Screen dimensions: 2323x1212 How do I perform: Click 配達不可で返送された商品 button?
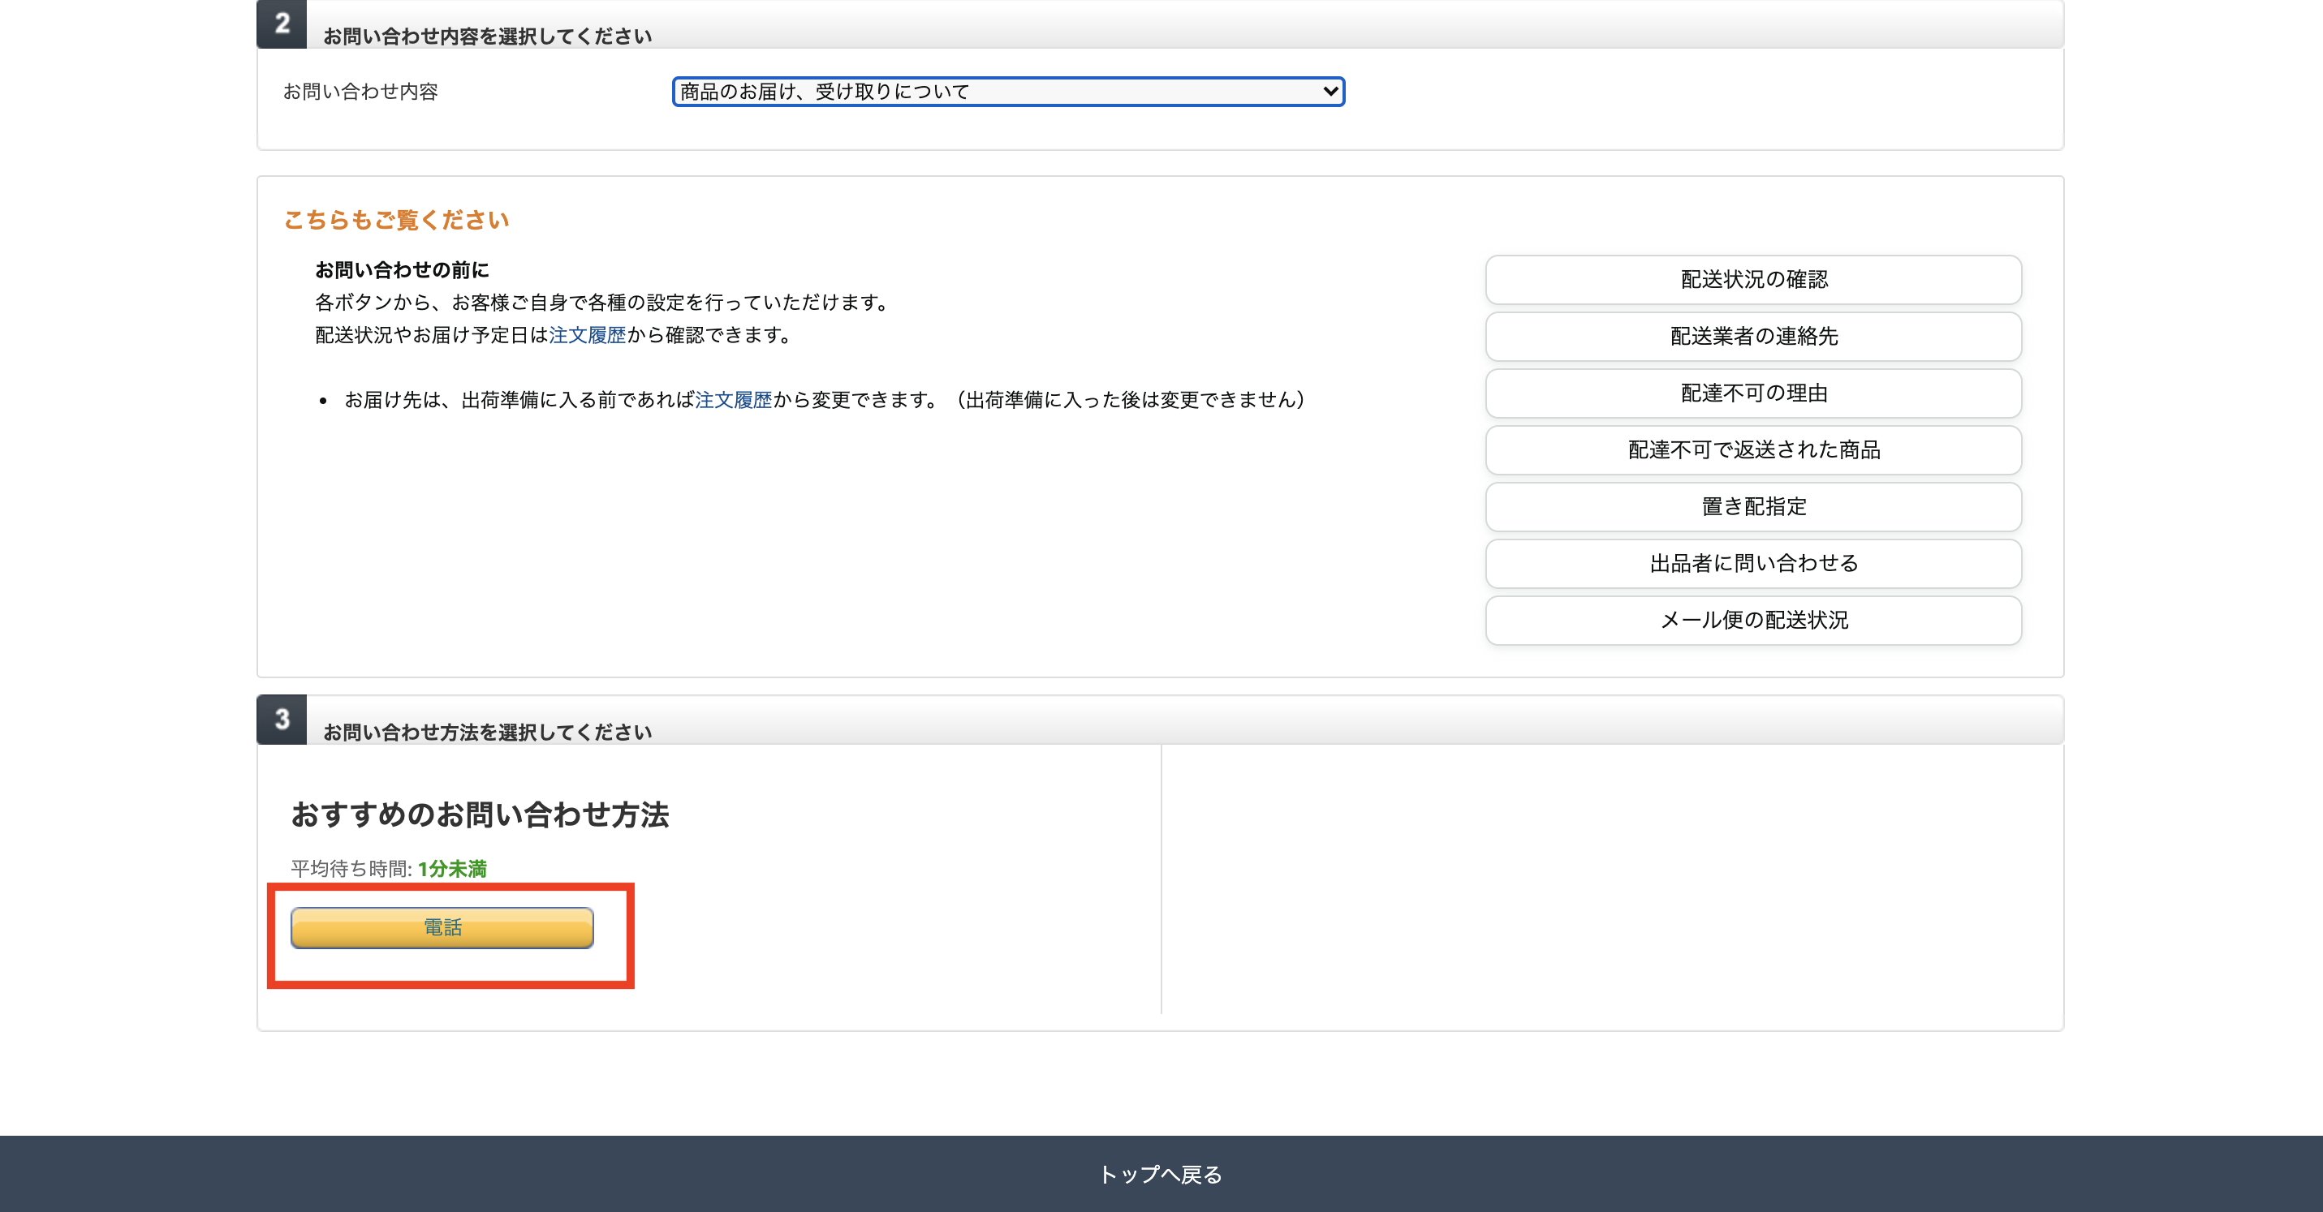[x=1753, y=449]
